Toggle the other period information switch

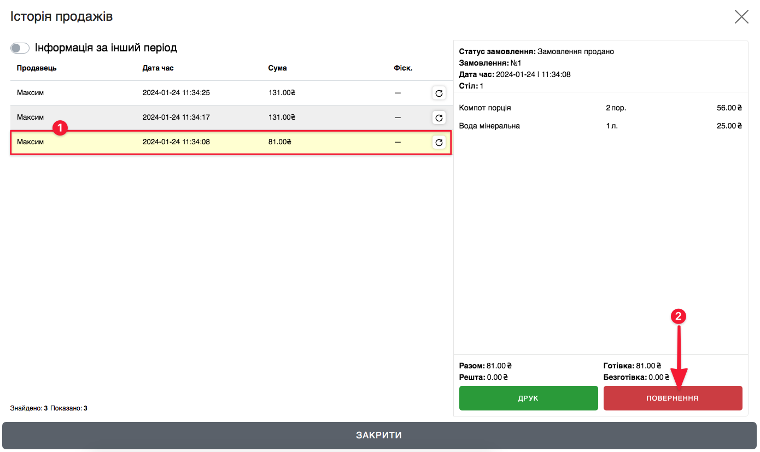point(20,48)
